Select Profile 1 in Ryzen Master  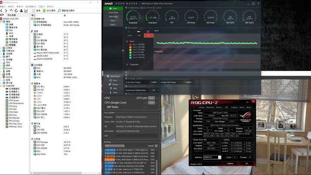click(x=113, y=21)
